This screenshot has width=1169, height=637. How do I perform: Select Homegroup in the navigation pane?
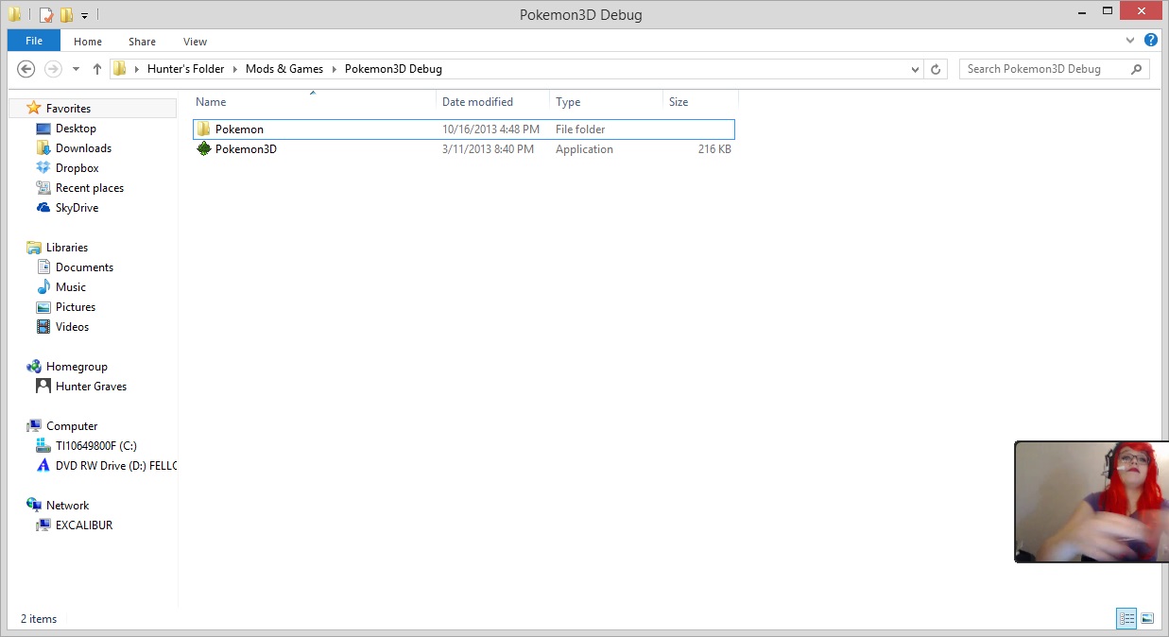pos(77,367)
